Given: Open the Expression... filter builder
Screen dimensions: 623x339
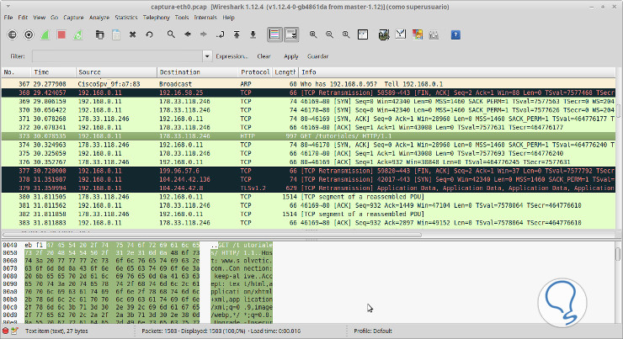Looking at the screenshot, I should 232,56.
